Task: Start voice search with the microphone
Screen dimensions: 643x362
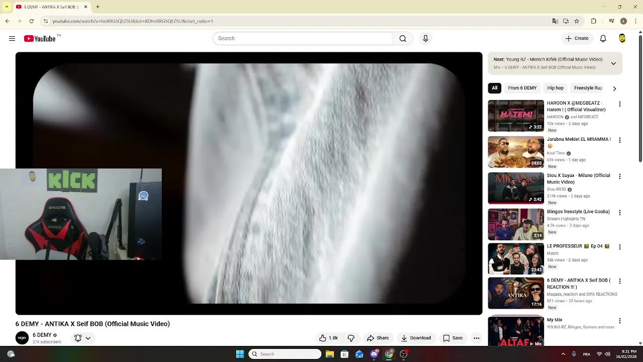Action: (x=425, y=39)
